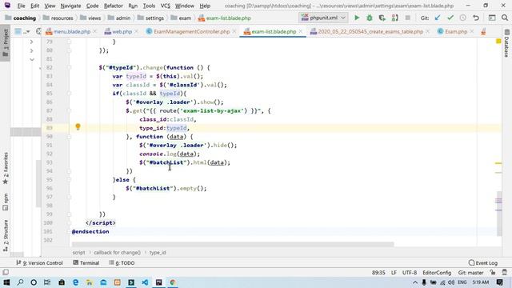Click the 'script' breadcrumb below editor
Screen dimensions: 512x288
pyautogui.click(x=78, y=253)
